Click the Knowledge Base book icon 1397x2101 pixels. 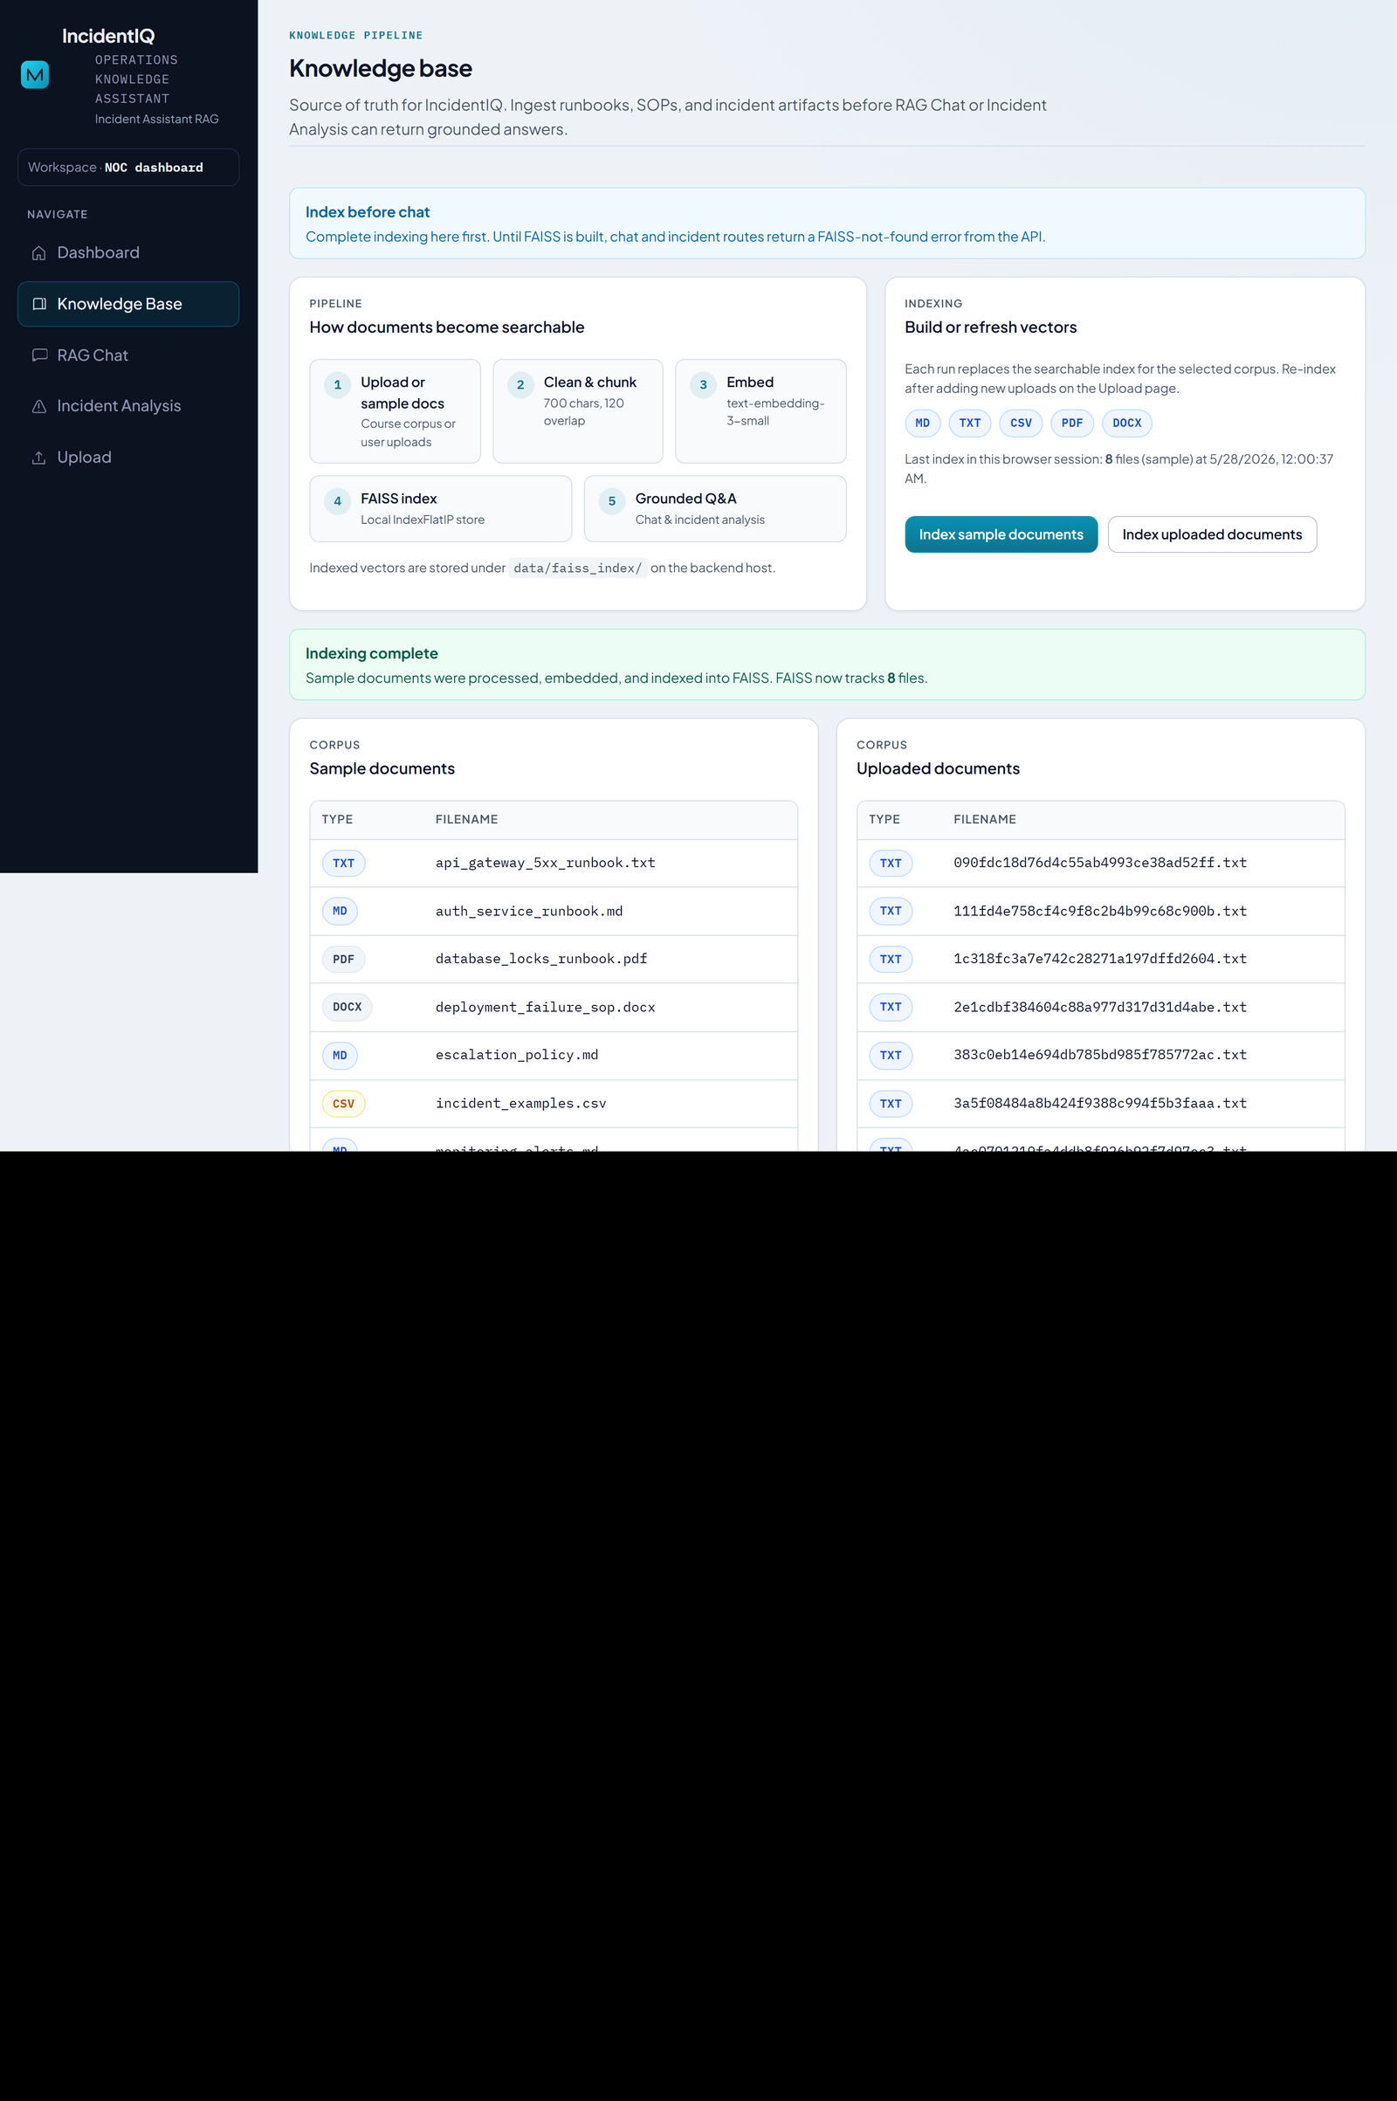39,304
